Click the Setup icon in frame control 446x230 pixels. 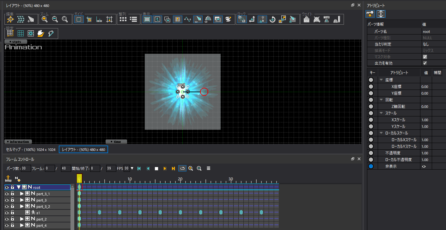[8, 179]
